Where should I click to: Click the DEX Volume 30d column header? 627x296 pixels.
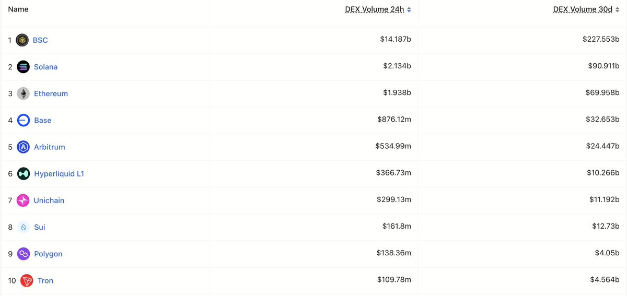click(x=583, y=9)
